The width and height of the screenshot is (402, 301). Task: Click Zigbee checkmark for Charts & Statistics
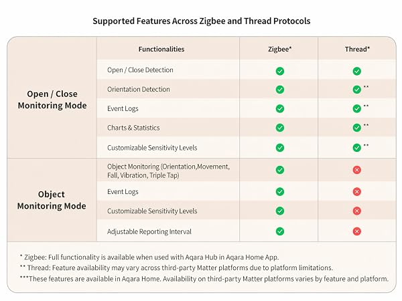(279, 128)
